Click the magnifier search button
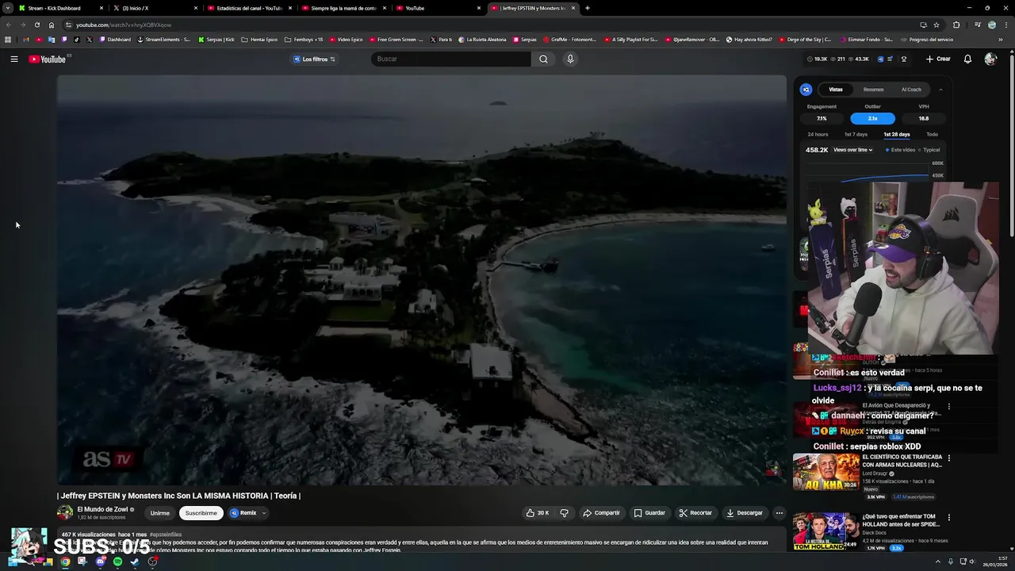Viewport: 1015px width, 571px height. coord(543,59)
